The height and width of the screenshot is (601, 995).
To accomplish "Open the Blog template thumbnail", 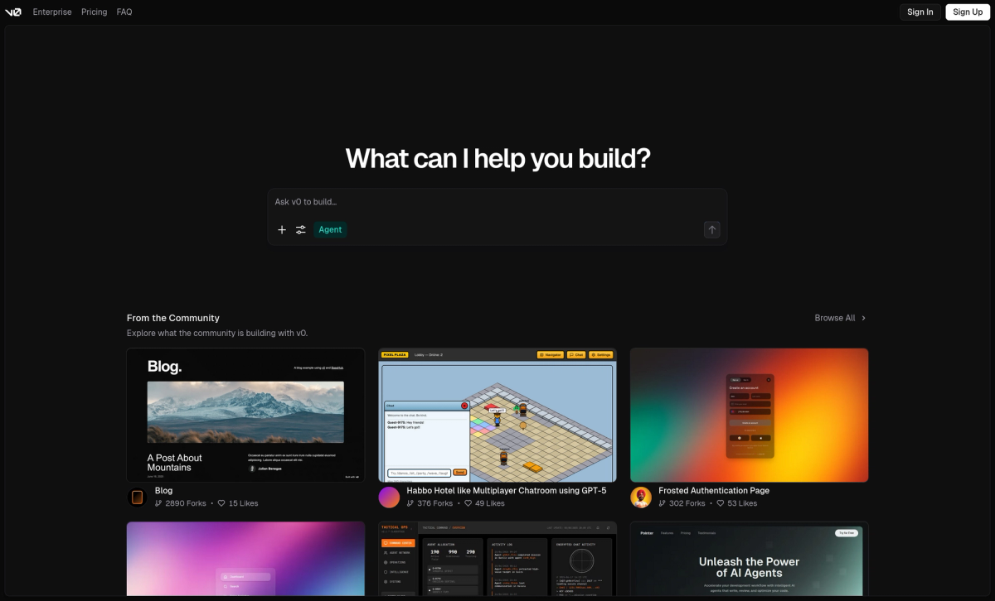I will pyautogui.click(x=245, y=415).
